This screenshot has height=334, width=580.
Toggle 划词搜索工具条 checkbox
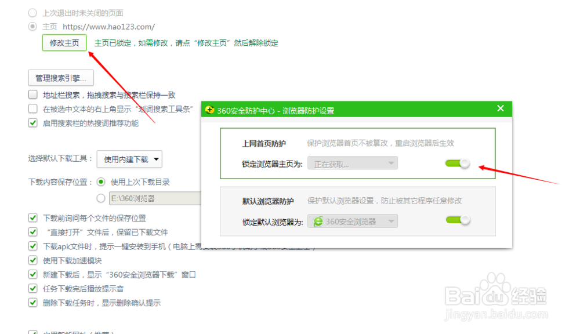[x=33, y=109]
